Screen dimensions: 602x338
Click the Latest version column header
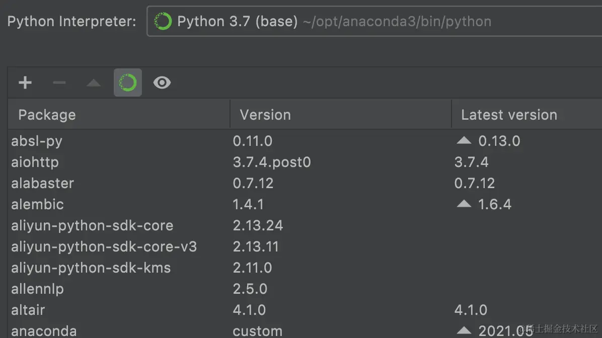click(x=509, y=115)
